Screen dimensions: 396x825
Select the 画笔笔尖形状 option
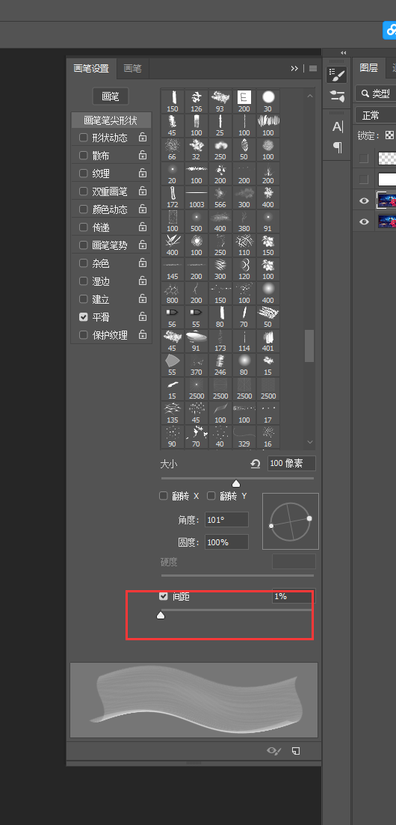click(x=111, y=120)
